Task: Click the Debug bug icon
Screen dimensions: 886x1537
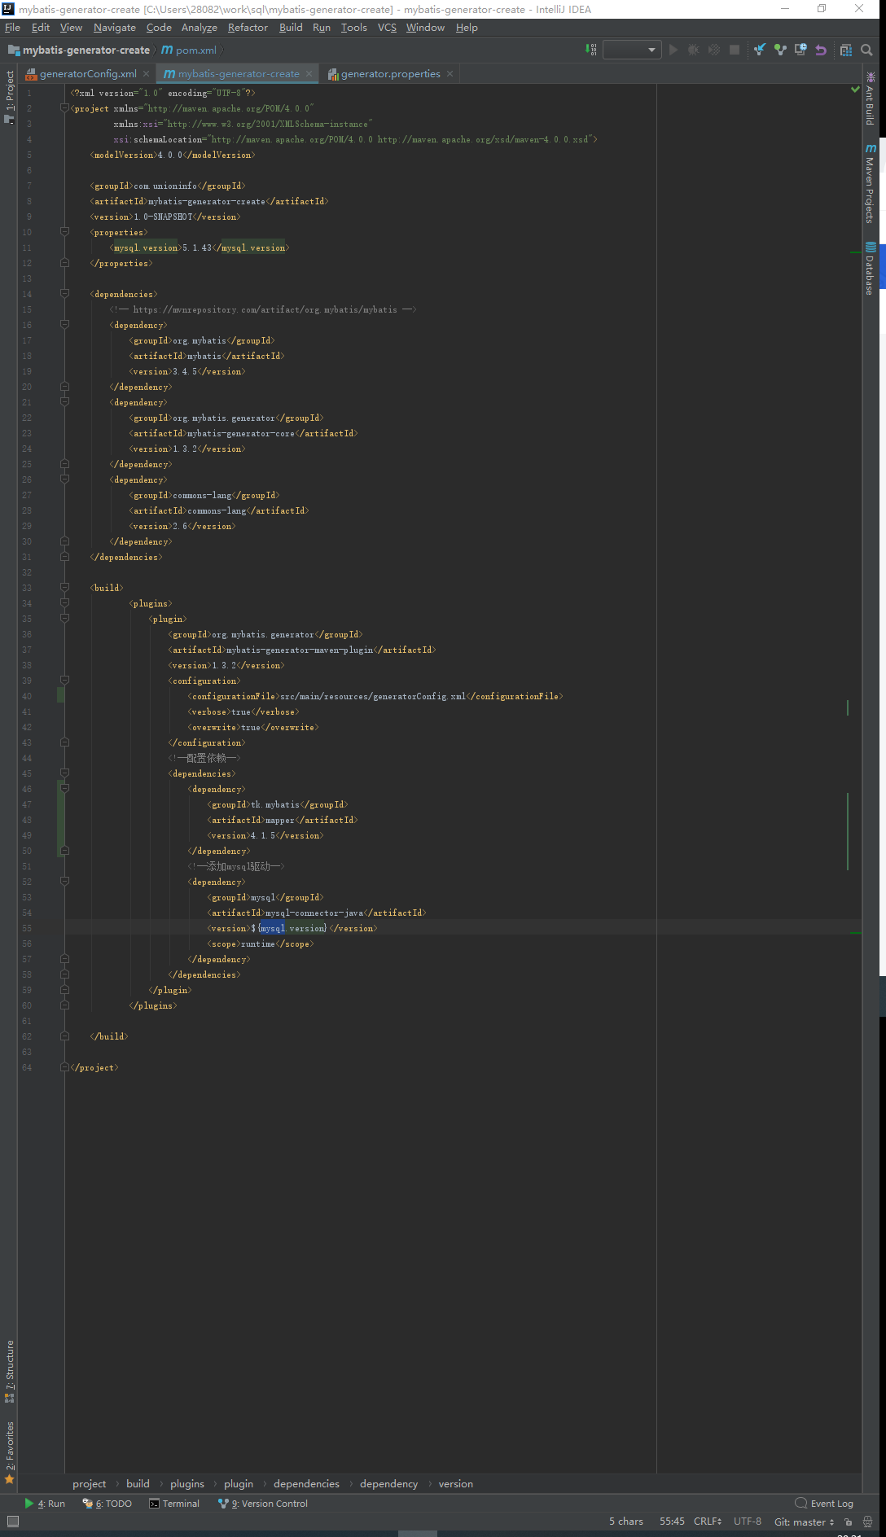Action: [694, 50]
